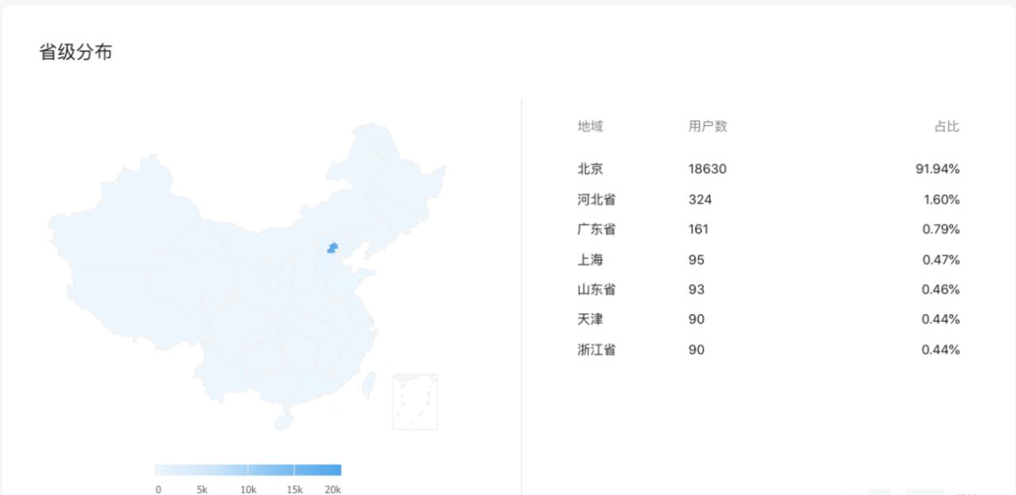Click user count 95 for 上海
Image resolution: width=1016 pixels, height=495 pixels.
696,259
